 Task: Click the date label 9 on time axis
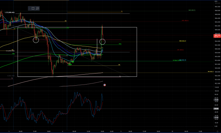tap(121, 131)
